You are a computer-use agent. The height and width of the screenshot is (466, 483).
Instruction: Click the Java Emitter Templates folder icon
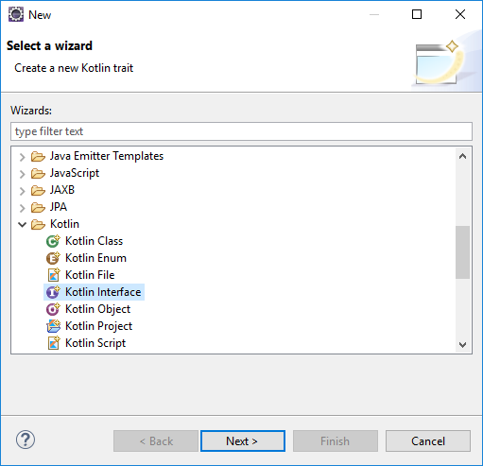pos(38,156)
